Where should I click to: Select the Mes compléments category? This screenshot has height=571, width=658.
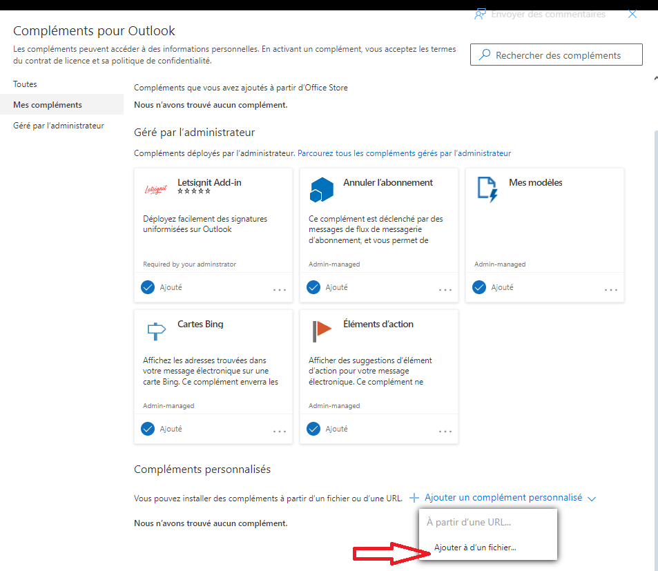click(62, 105)
